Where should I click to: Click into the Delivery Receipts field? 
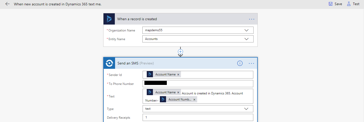tap(198, 117)
